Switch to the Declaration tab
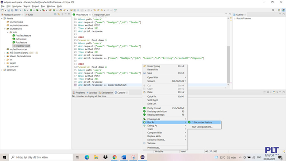The image size is (286, 161). click(x=106, y=93)
